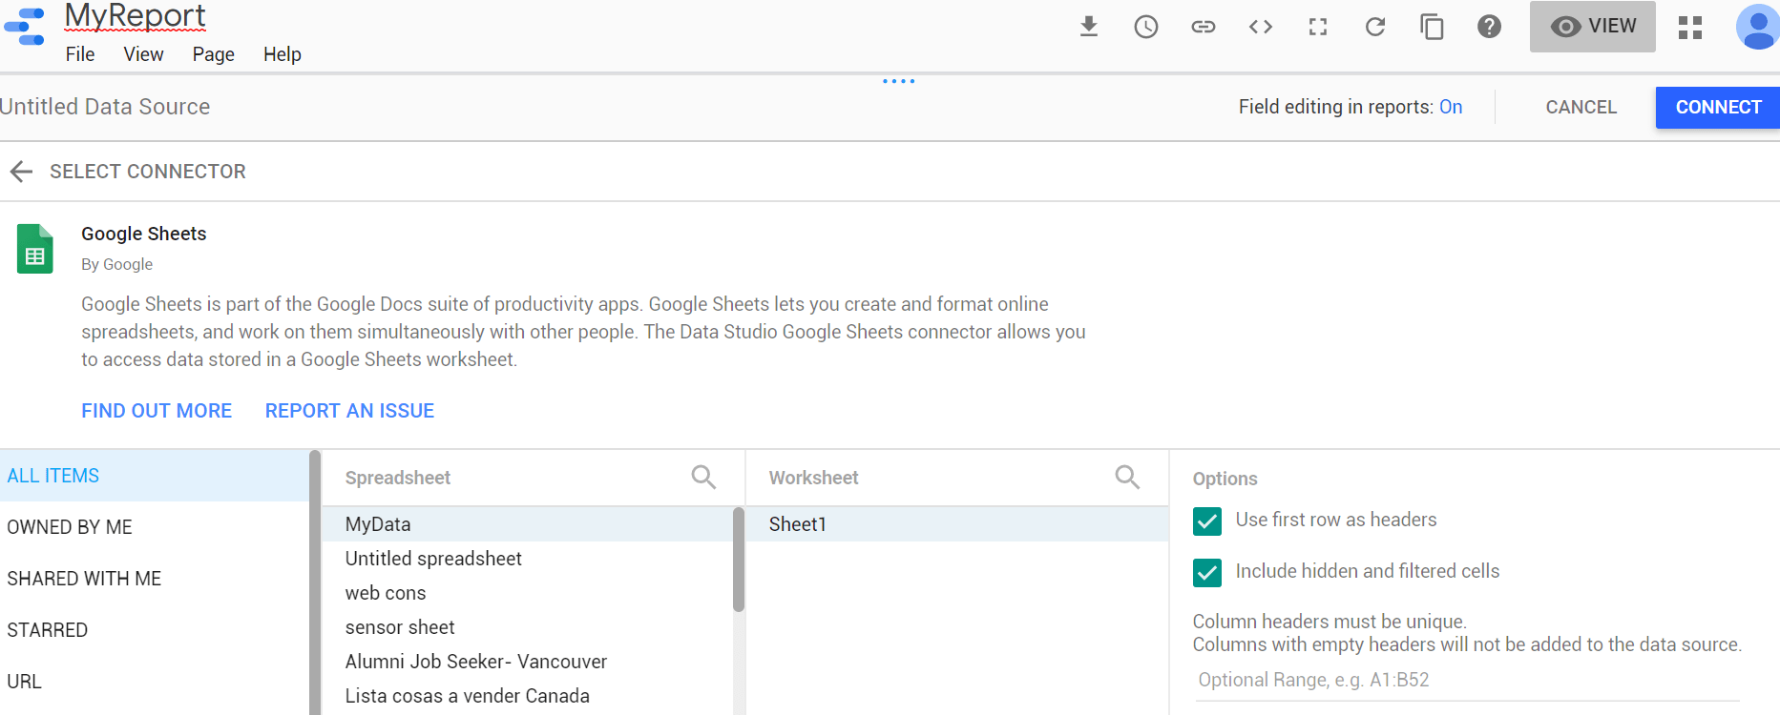The image size is (1780, 715).
Task: Select the sensor sheet spreadsheet
Action: click(527, 627)
